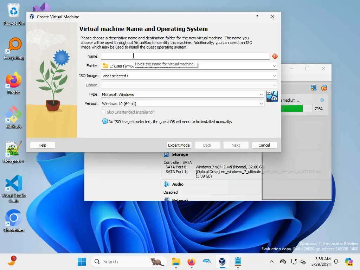Screen dimensions: 360x270
Task: Open the Version dropdown showing Windows 10 (64-bit)
Action: tap(182, 104)
